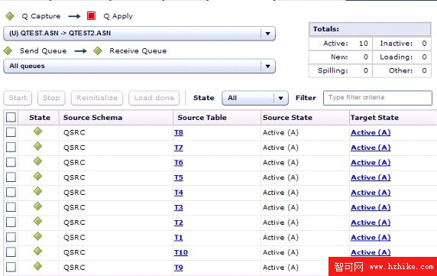Click the green state diamond in T9 row
Image resolution: width=437 pixels, height=276 pixels.
pos(37,266)
